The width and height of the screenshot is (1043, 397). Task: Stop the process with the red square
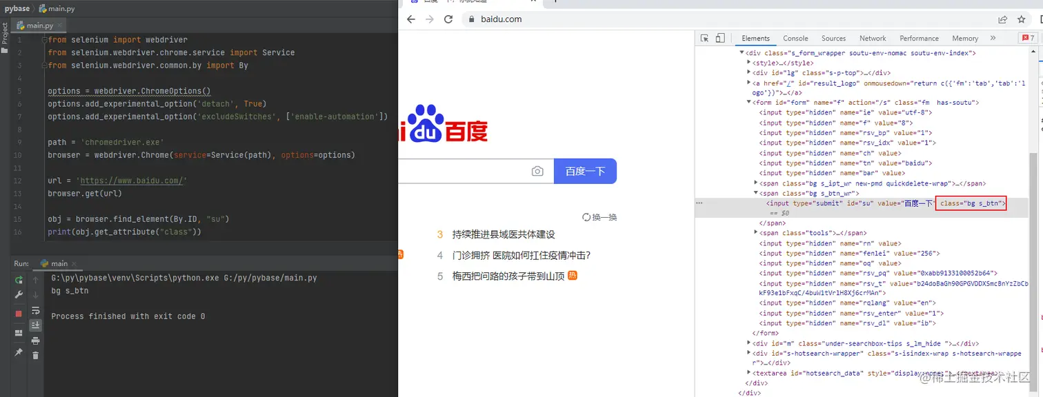click(19, 314)
